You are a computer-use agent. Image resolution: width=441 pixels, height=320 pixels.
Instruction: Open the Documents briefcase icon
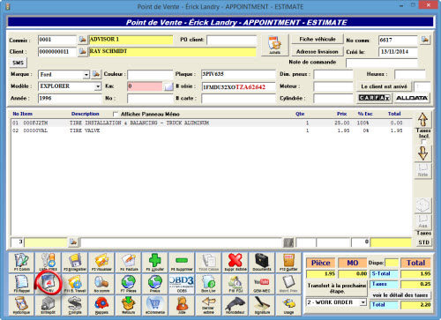click(262, 262)
